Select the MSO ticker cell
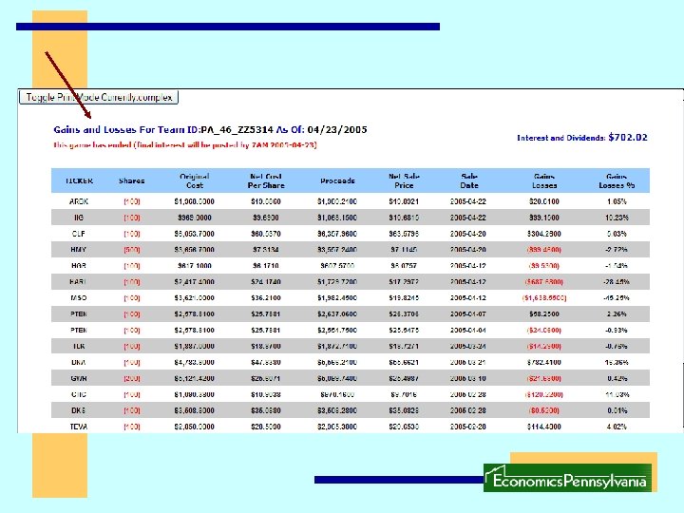Screen dimensions: 684x513 [x=79, y=298]
